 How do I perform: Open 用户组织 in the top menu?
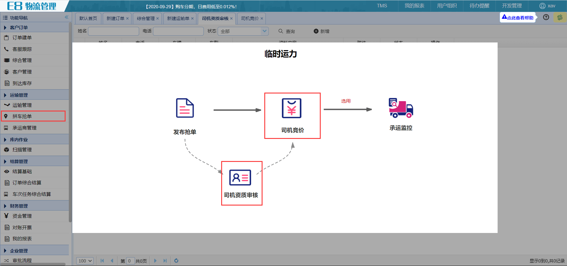[447, 6]
